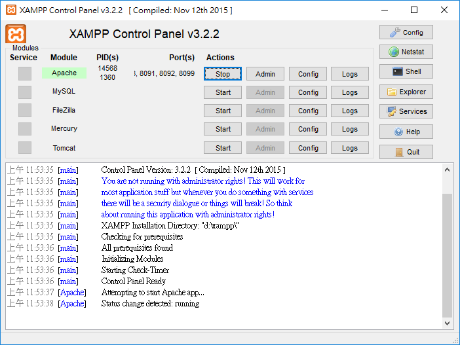Open the Services button

coord(406,111)
